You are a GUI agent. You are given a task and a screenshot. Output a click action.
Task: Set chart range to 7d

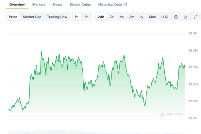[112, 17]
